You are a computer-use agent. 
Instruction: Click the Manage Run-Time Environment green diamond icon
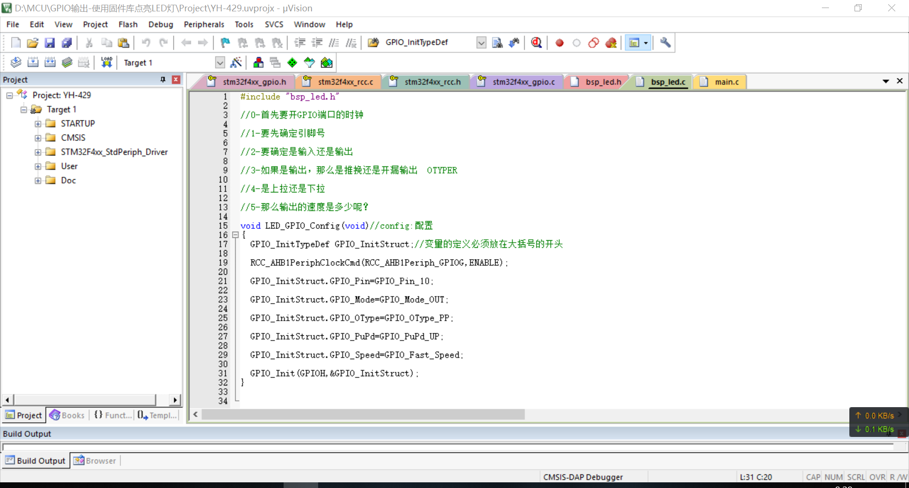292,62
